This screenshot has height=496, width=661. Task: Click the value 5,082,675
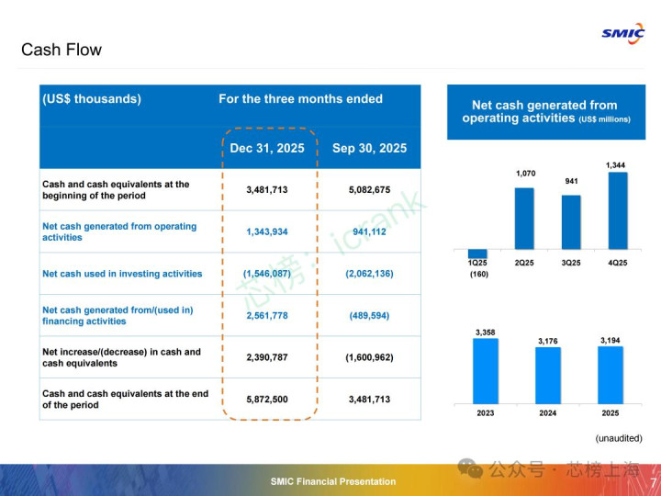tap(370, 190)
